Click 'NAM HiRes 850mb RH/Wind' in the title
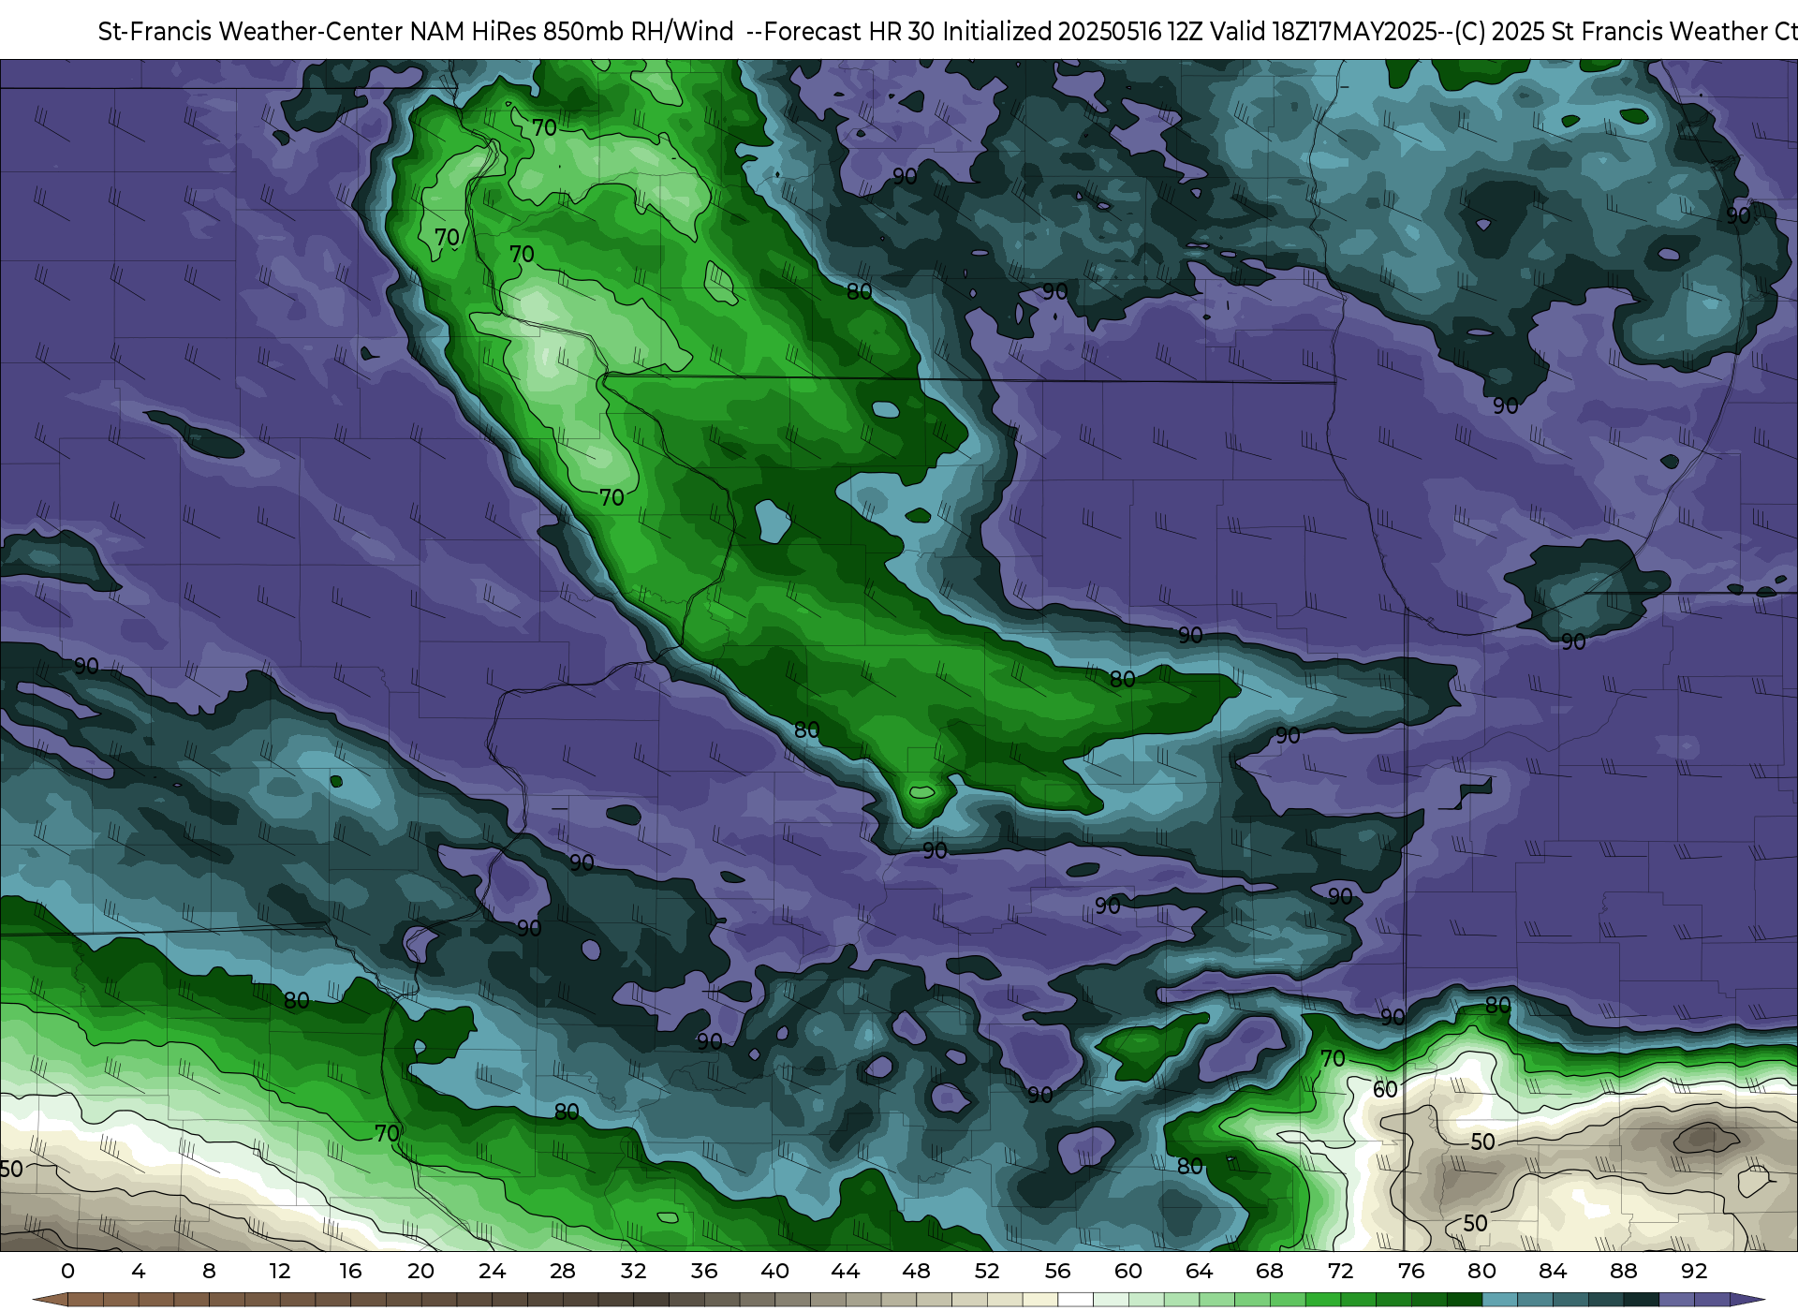 tap(572, 32)
